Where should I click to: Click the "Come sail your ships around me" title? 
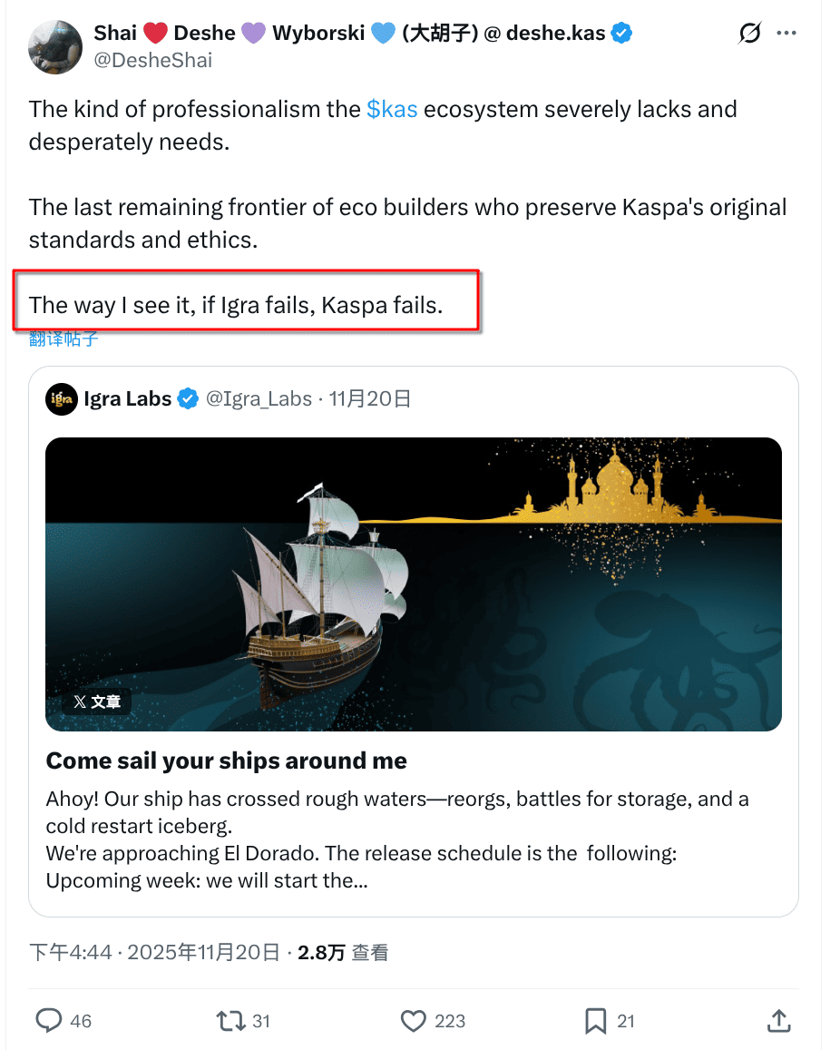coord(227,761)
